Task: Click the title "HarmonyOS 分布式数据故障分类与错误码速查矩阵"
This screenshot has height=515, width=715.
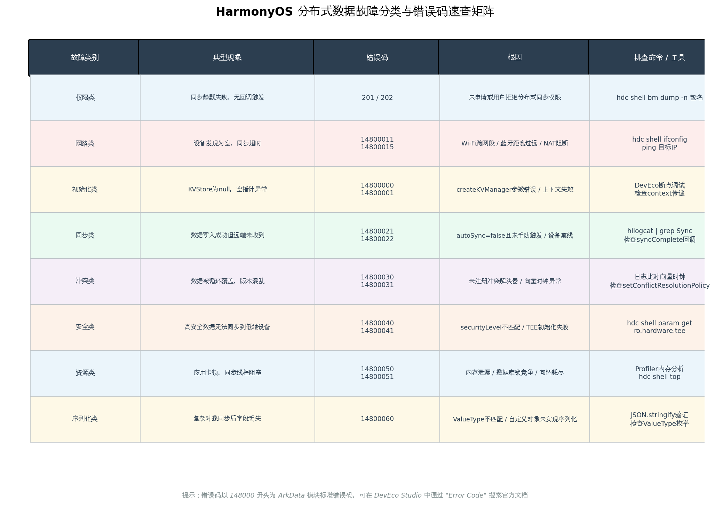Action: point(355,12)
